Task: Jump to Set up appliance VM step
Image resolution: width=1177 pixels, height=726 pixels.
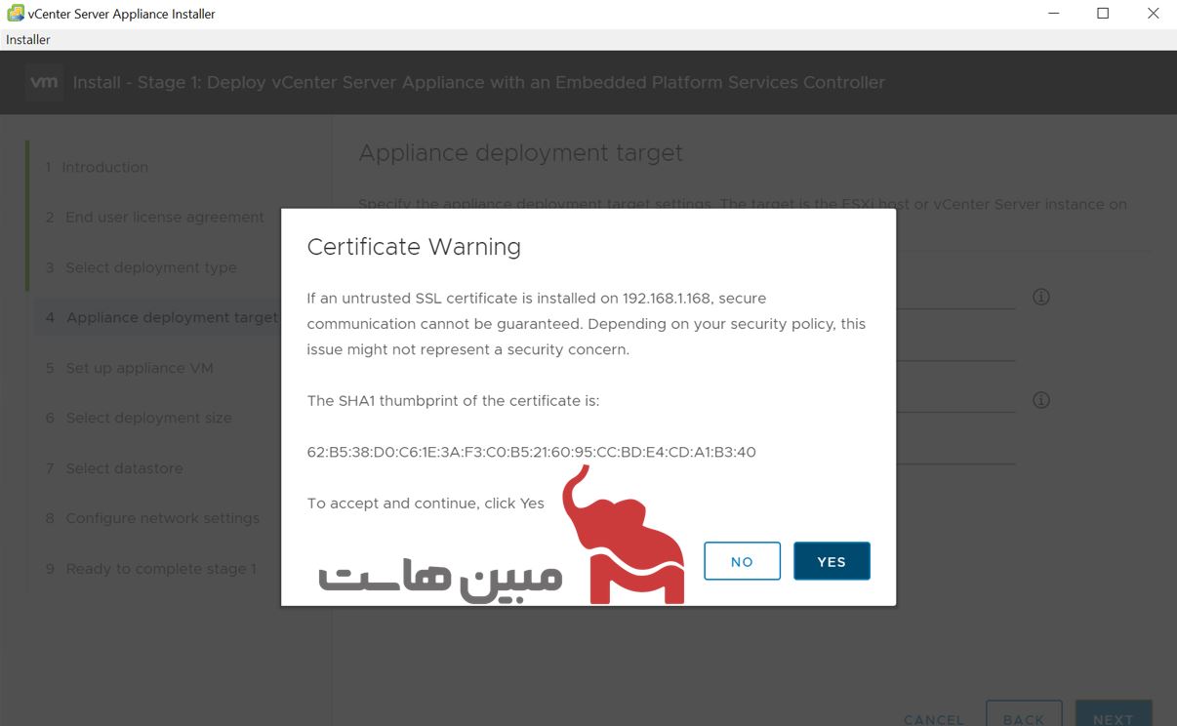Action: 139,368
